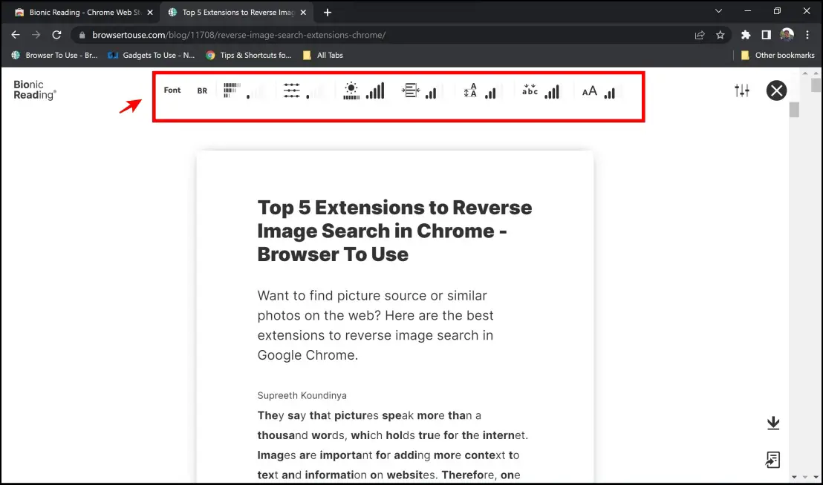
Task: Bookmark this page with star
Action: (720, 35)
